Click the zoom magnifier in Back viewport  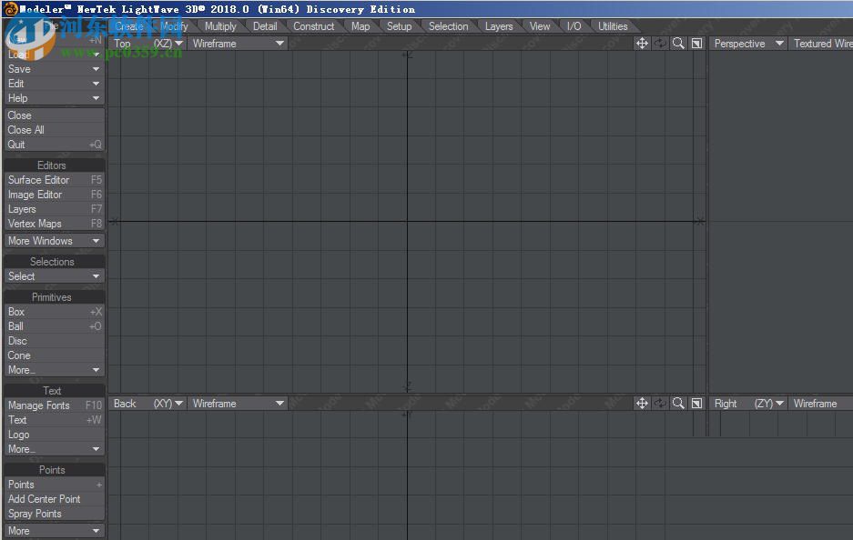678,404
